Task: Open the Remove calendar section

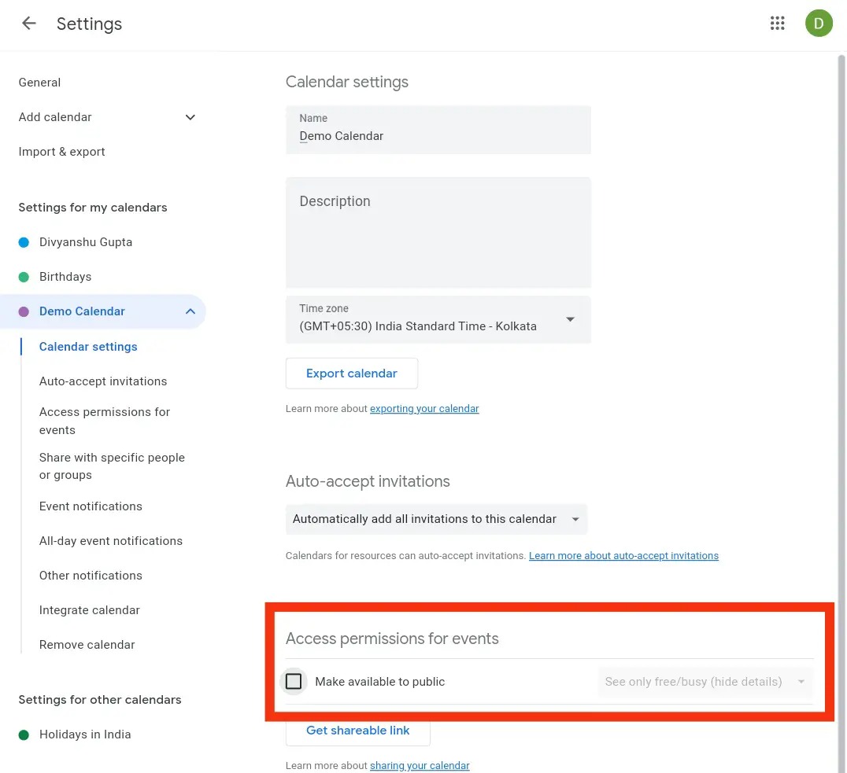Action: coord(87,644)
